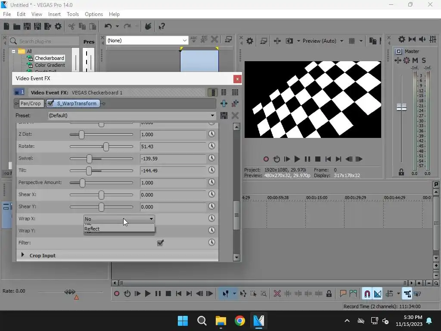The image size is (441, 331).
Task: Click the Swivel value field
Action: pos(173,159)
